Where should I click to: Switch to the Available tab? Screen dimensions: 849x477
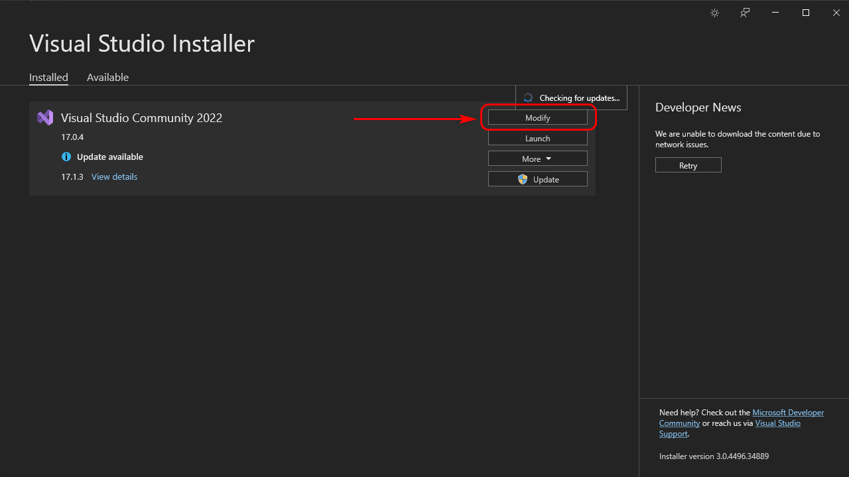[x=107, y=77]
